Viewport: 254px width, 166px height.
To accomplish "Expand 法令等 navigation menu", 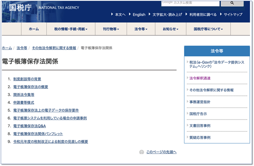I will [x=141, y=29].
